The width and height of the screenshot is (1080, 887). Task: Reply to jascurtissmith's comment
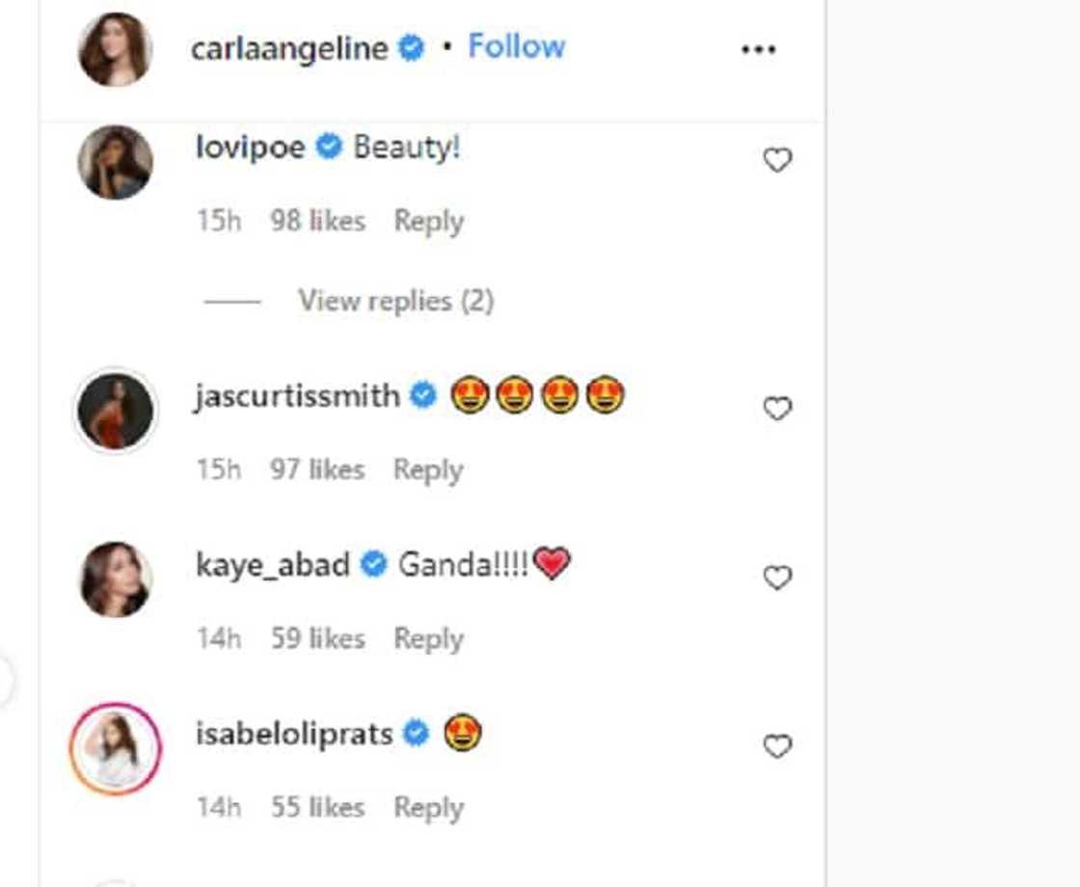click(428, 470)
